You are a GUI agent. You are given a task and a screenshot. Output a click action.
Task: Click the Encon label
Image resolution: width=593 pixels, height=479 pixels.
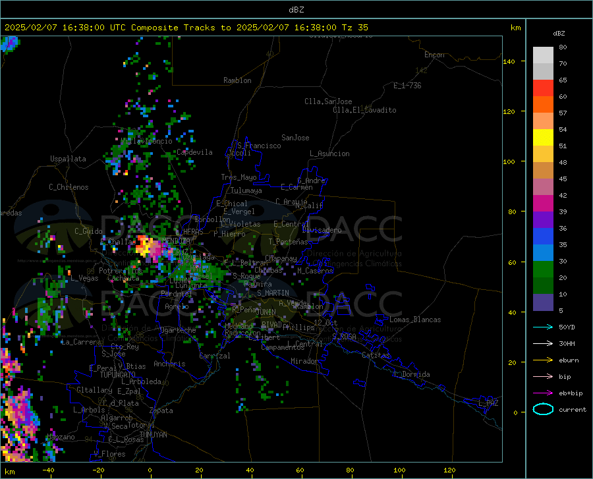click(434, 55)
